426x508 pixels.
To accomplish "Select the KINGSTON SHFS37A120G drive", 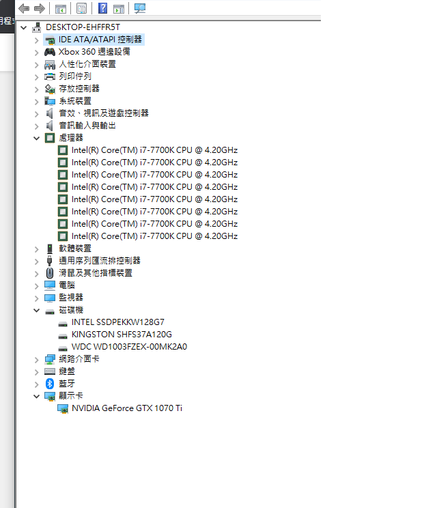I will (122, 335).
